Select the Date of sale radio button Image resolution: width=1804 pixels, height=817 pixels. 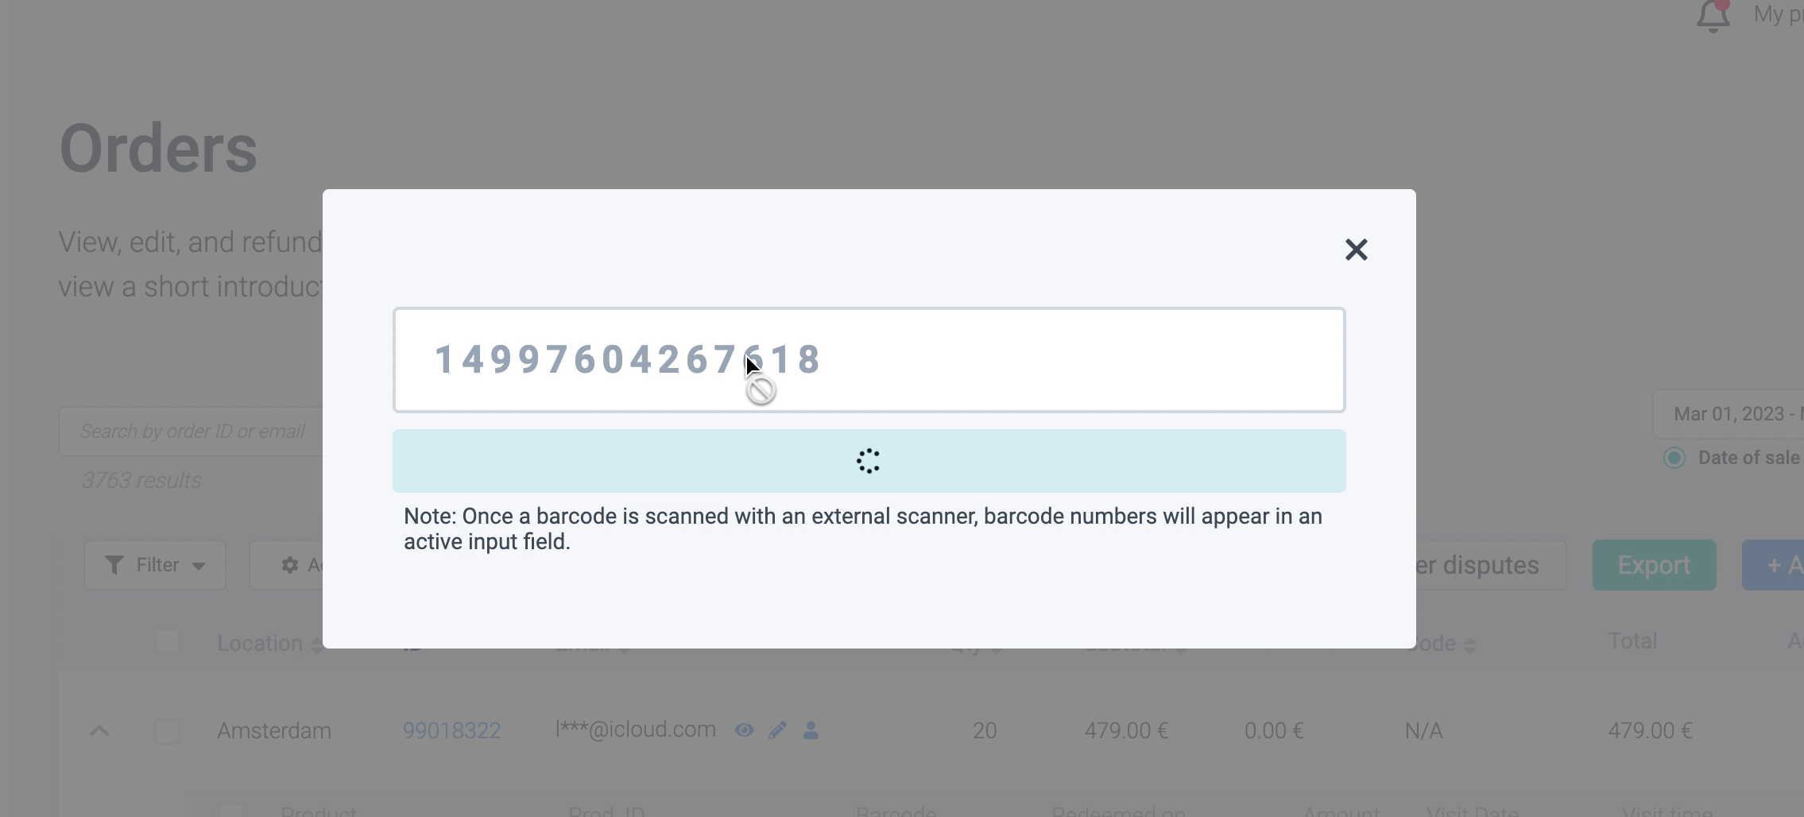[1674, 458]
